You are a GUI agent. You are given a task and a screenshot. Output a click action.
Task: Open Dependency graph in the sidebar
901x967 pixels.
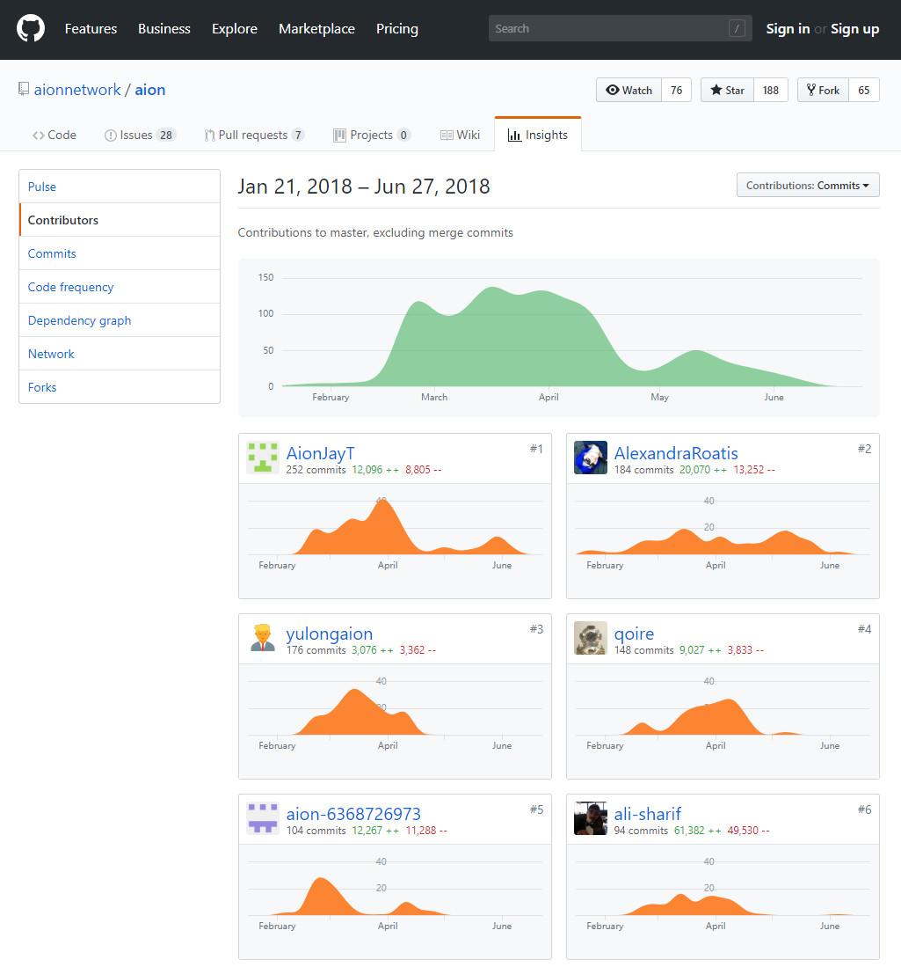[x=120, y=320]
